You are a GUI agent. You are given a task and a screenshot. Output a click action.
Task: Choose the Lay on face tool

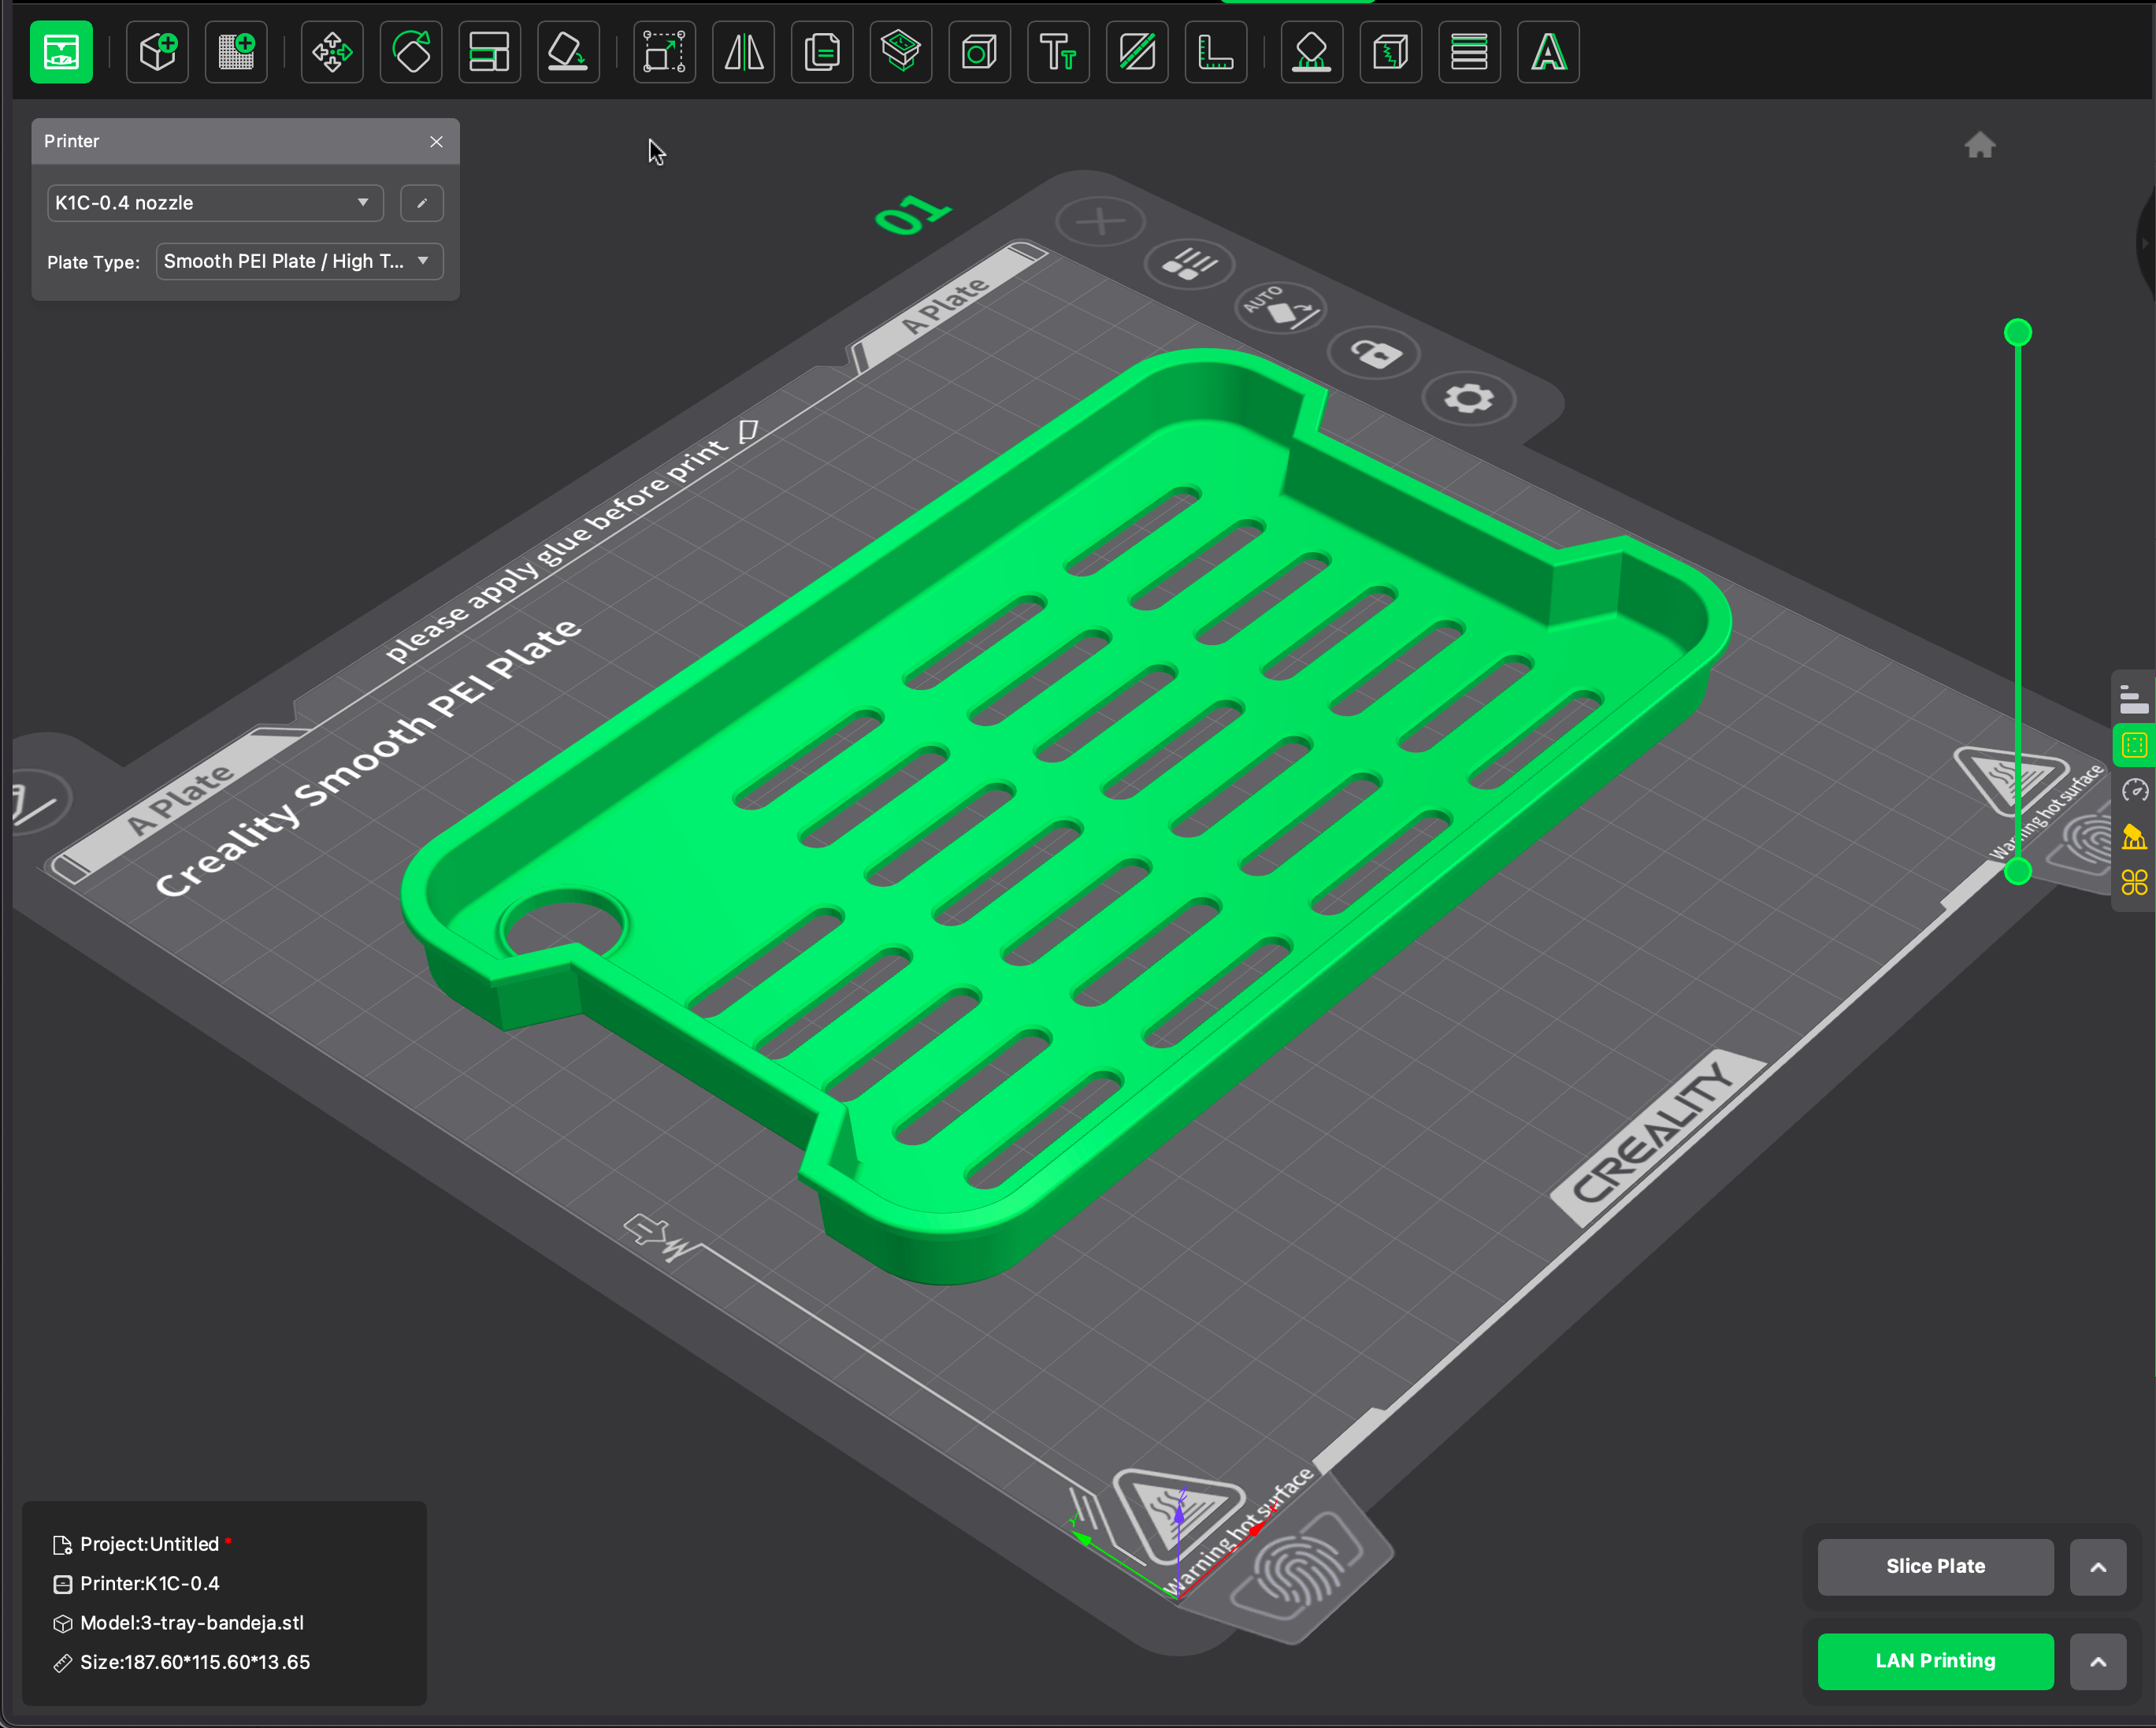click(568, 52)
